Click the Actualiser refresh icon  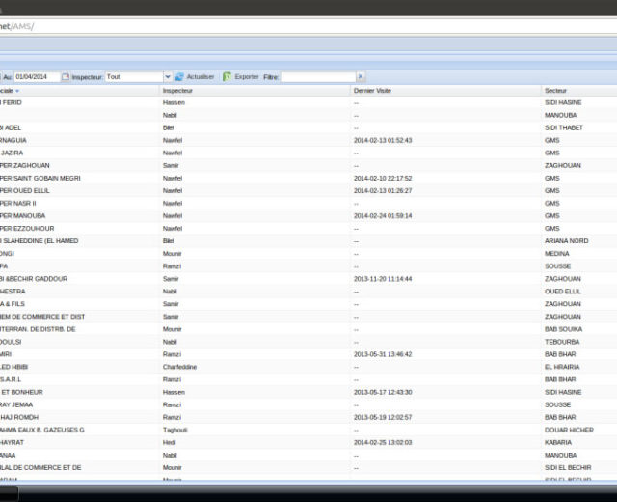click(x=179, y=77)
